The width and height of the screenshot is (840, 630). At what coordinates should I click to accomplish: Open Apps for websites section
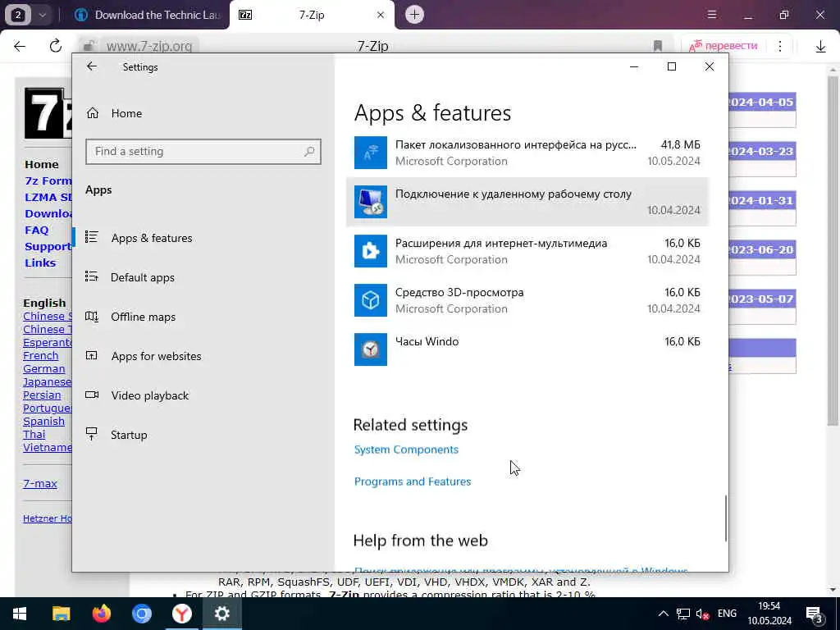point(156,356)
